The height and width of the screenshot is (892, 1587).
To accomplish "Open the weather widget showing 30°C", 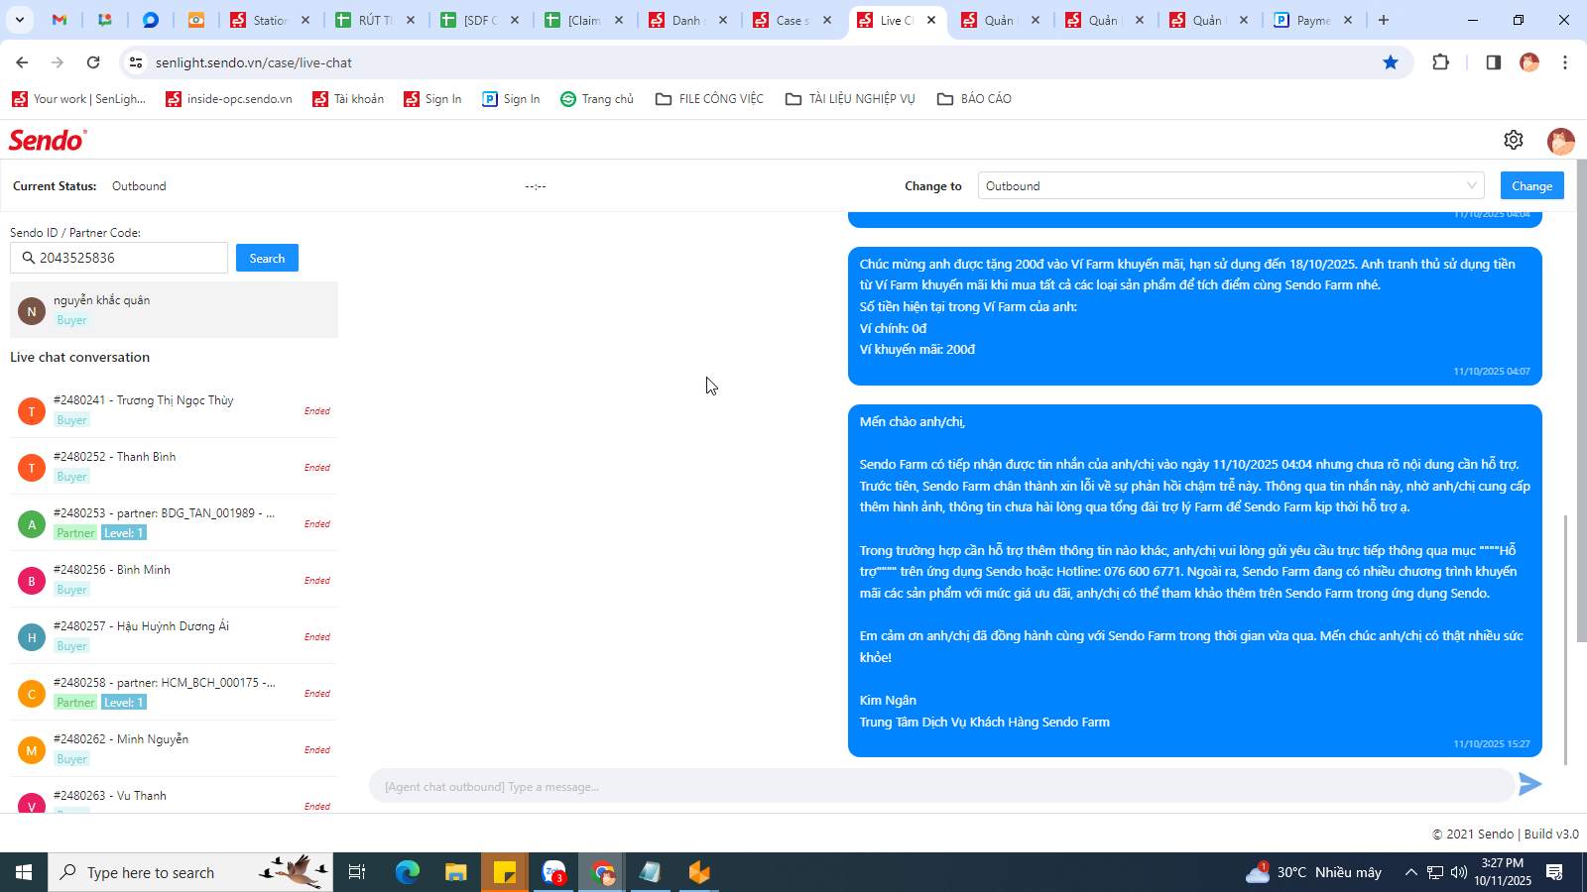I will (1314, 872).
